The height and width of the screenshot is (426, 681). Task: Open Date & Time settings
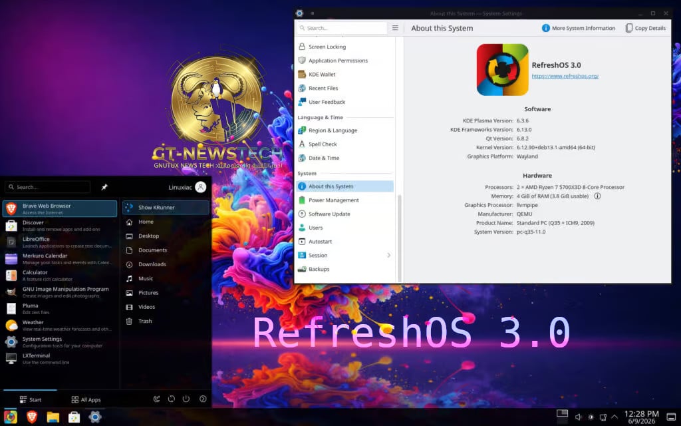pos(344,158)
